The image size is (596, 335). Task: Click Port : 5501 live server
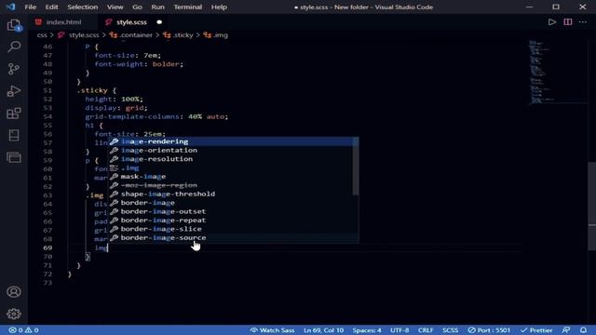click(489, 330)
